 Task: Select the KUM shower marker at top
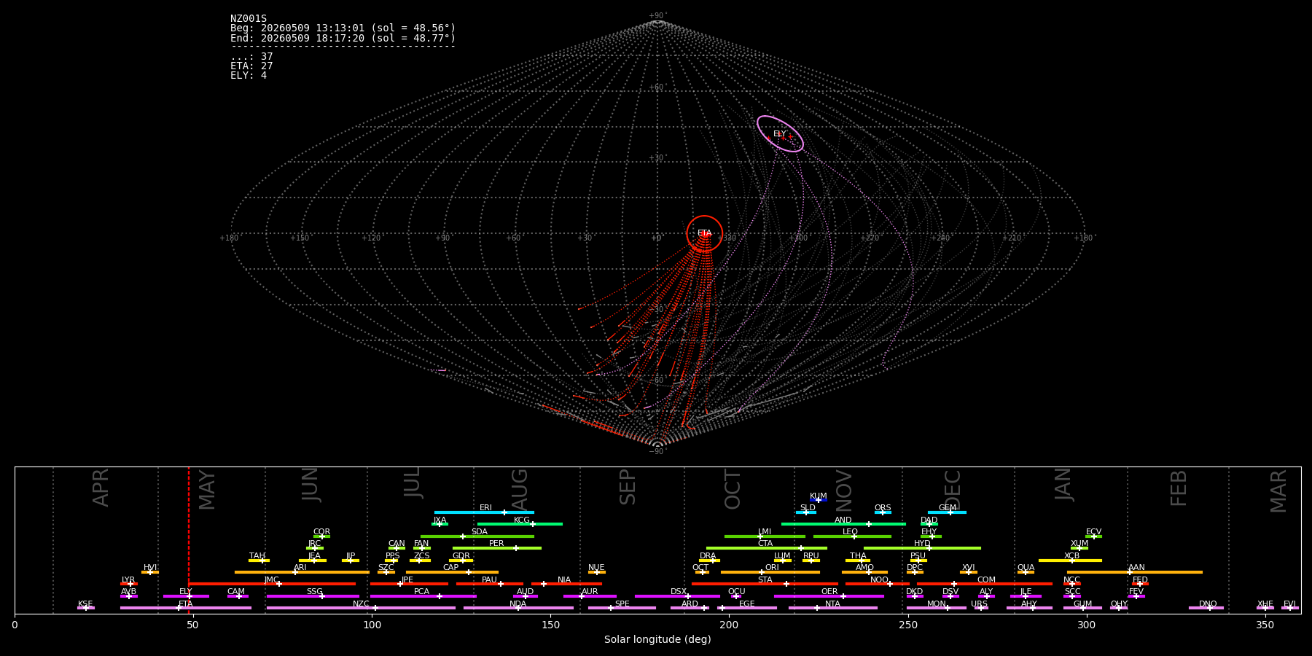point(819,500)
